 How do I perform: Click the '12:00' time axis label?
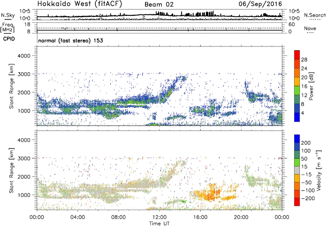(159, 217)
